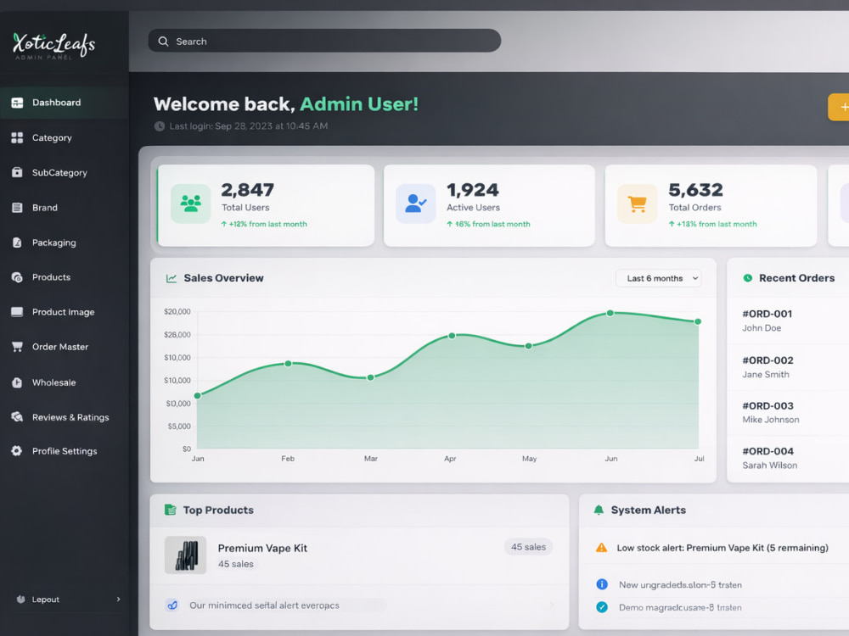The image size is (849, 636).
Task: Click the low stock warning triangle icon
Action: pos(602,548)
